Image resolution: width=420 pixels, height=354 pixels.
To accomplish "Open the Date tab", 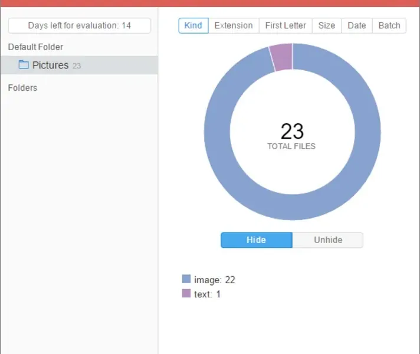I will [357, 25].
